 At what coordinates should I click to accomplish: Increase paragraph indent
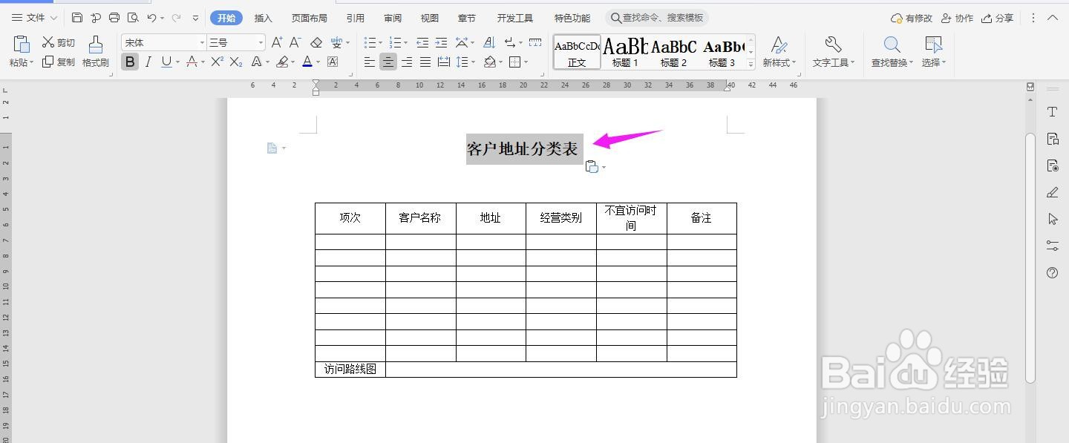click(441, 42)
